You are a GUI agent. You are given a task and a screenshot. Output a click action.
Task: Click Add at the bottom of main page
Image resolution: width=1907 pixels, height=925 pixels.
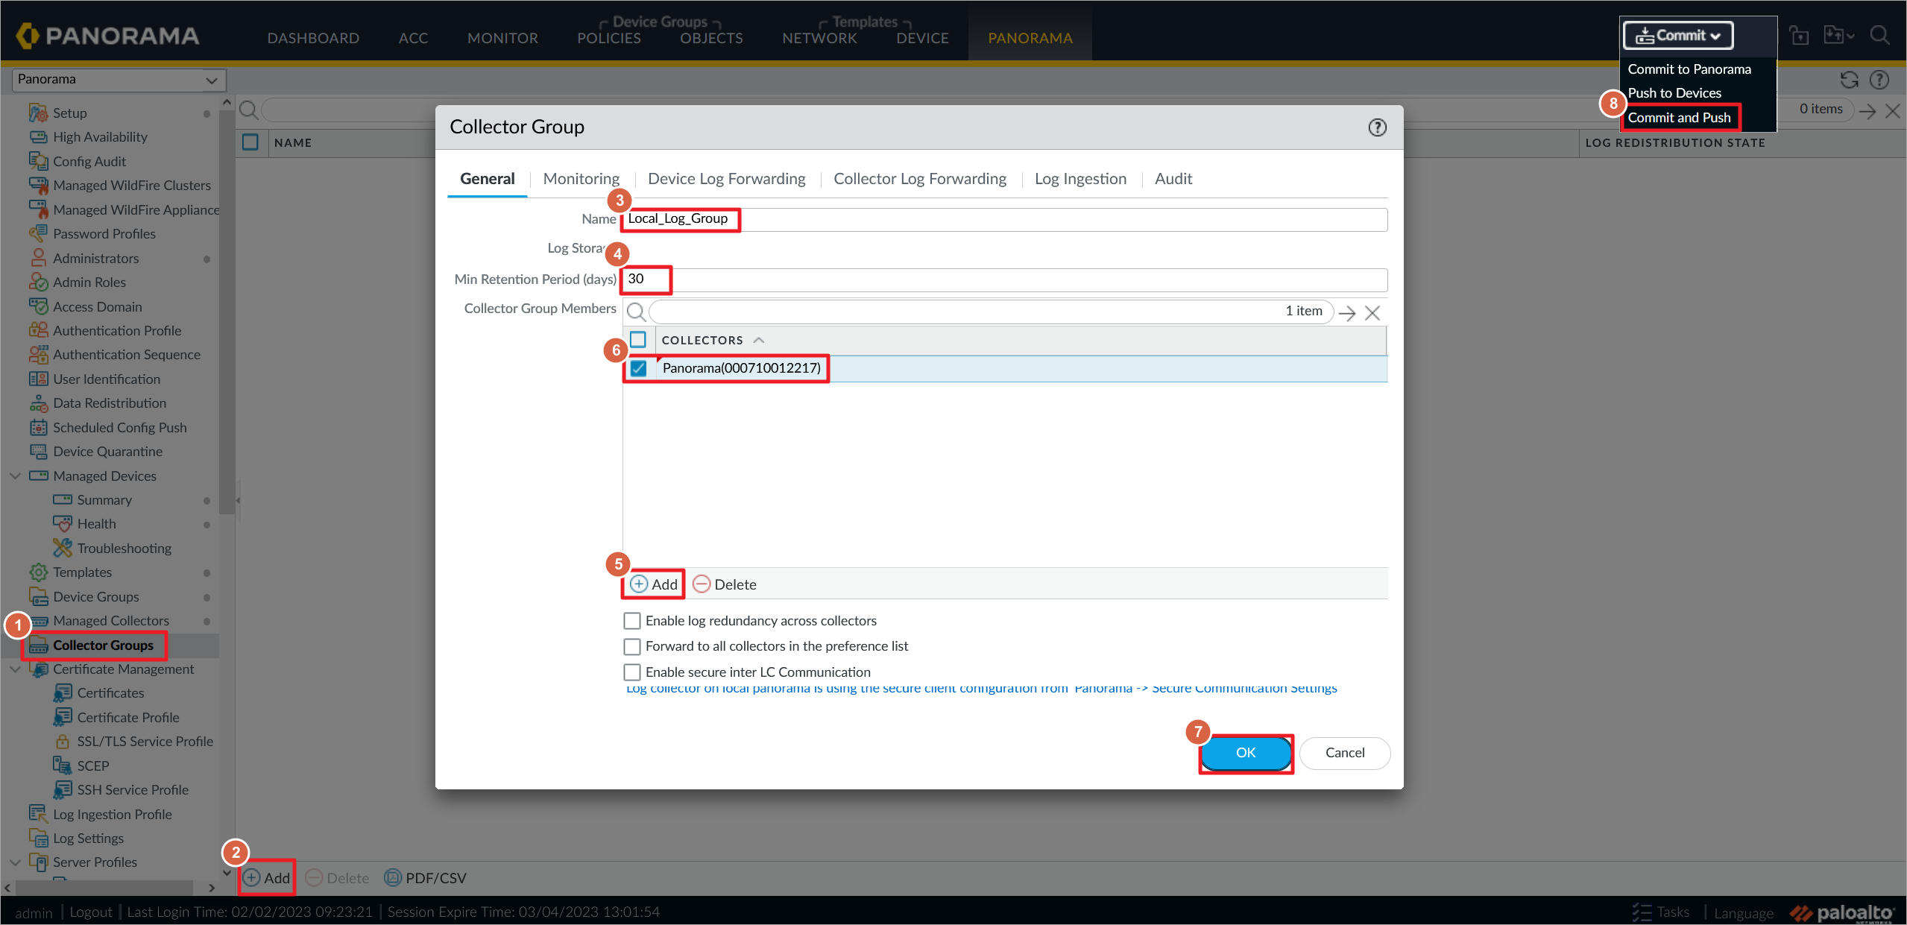point(266,878)
